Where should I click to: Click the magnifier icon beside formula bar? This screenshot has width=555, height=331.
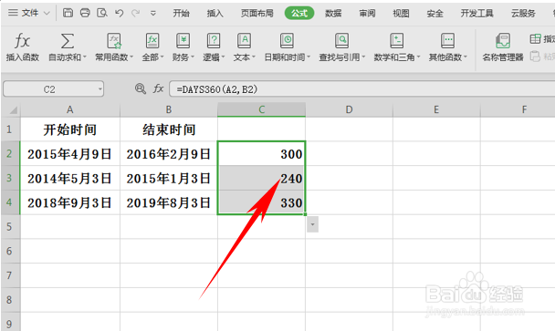point(141,88)
